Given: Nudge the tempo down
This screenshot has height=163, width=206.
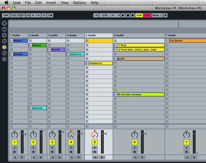Looking at the screenshot, I should (x=23, y=15).
